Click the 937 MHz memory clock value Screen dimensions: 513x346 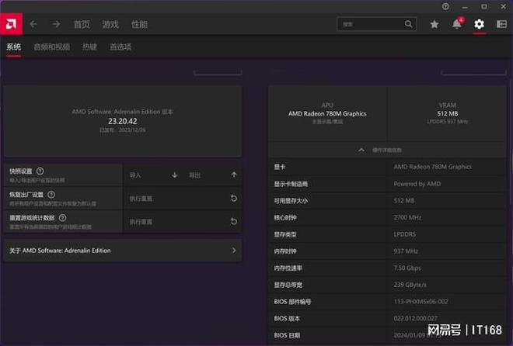pos(406,251)
